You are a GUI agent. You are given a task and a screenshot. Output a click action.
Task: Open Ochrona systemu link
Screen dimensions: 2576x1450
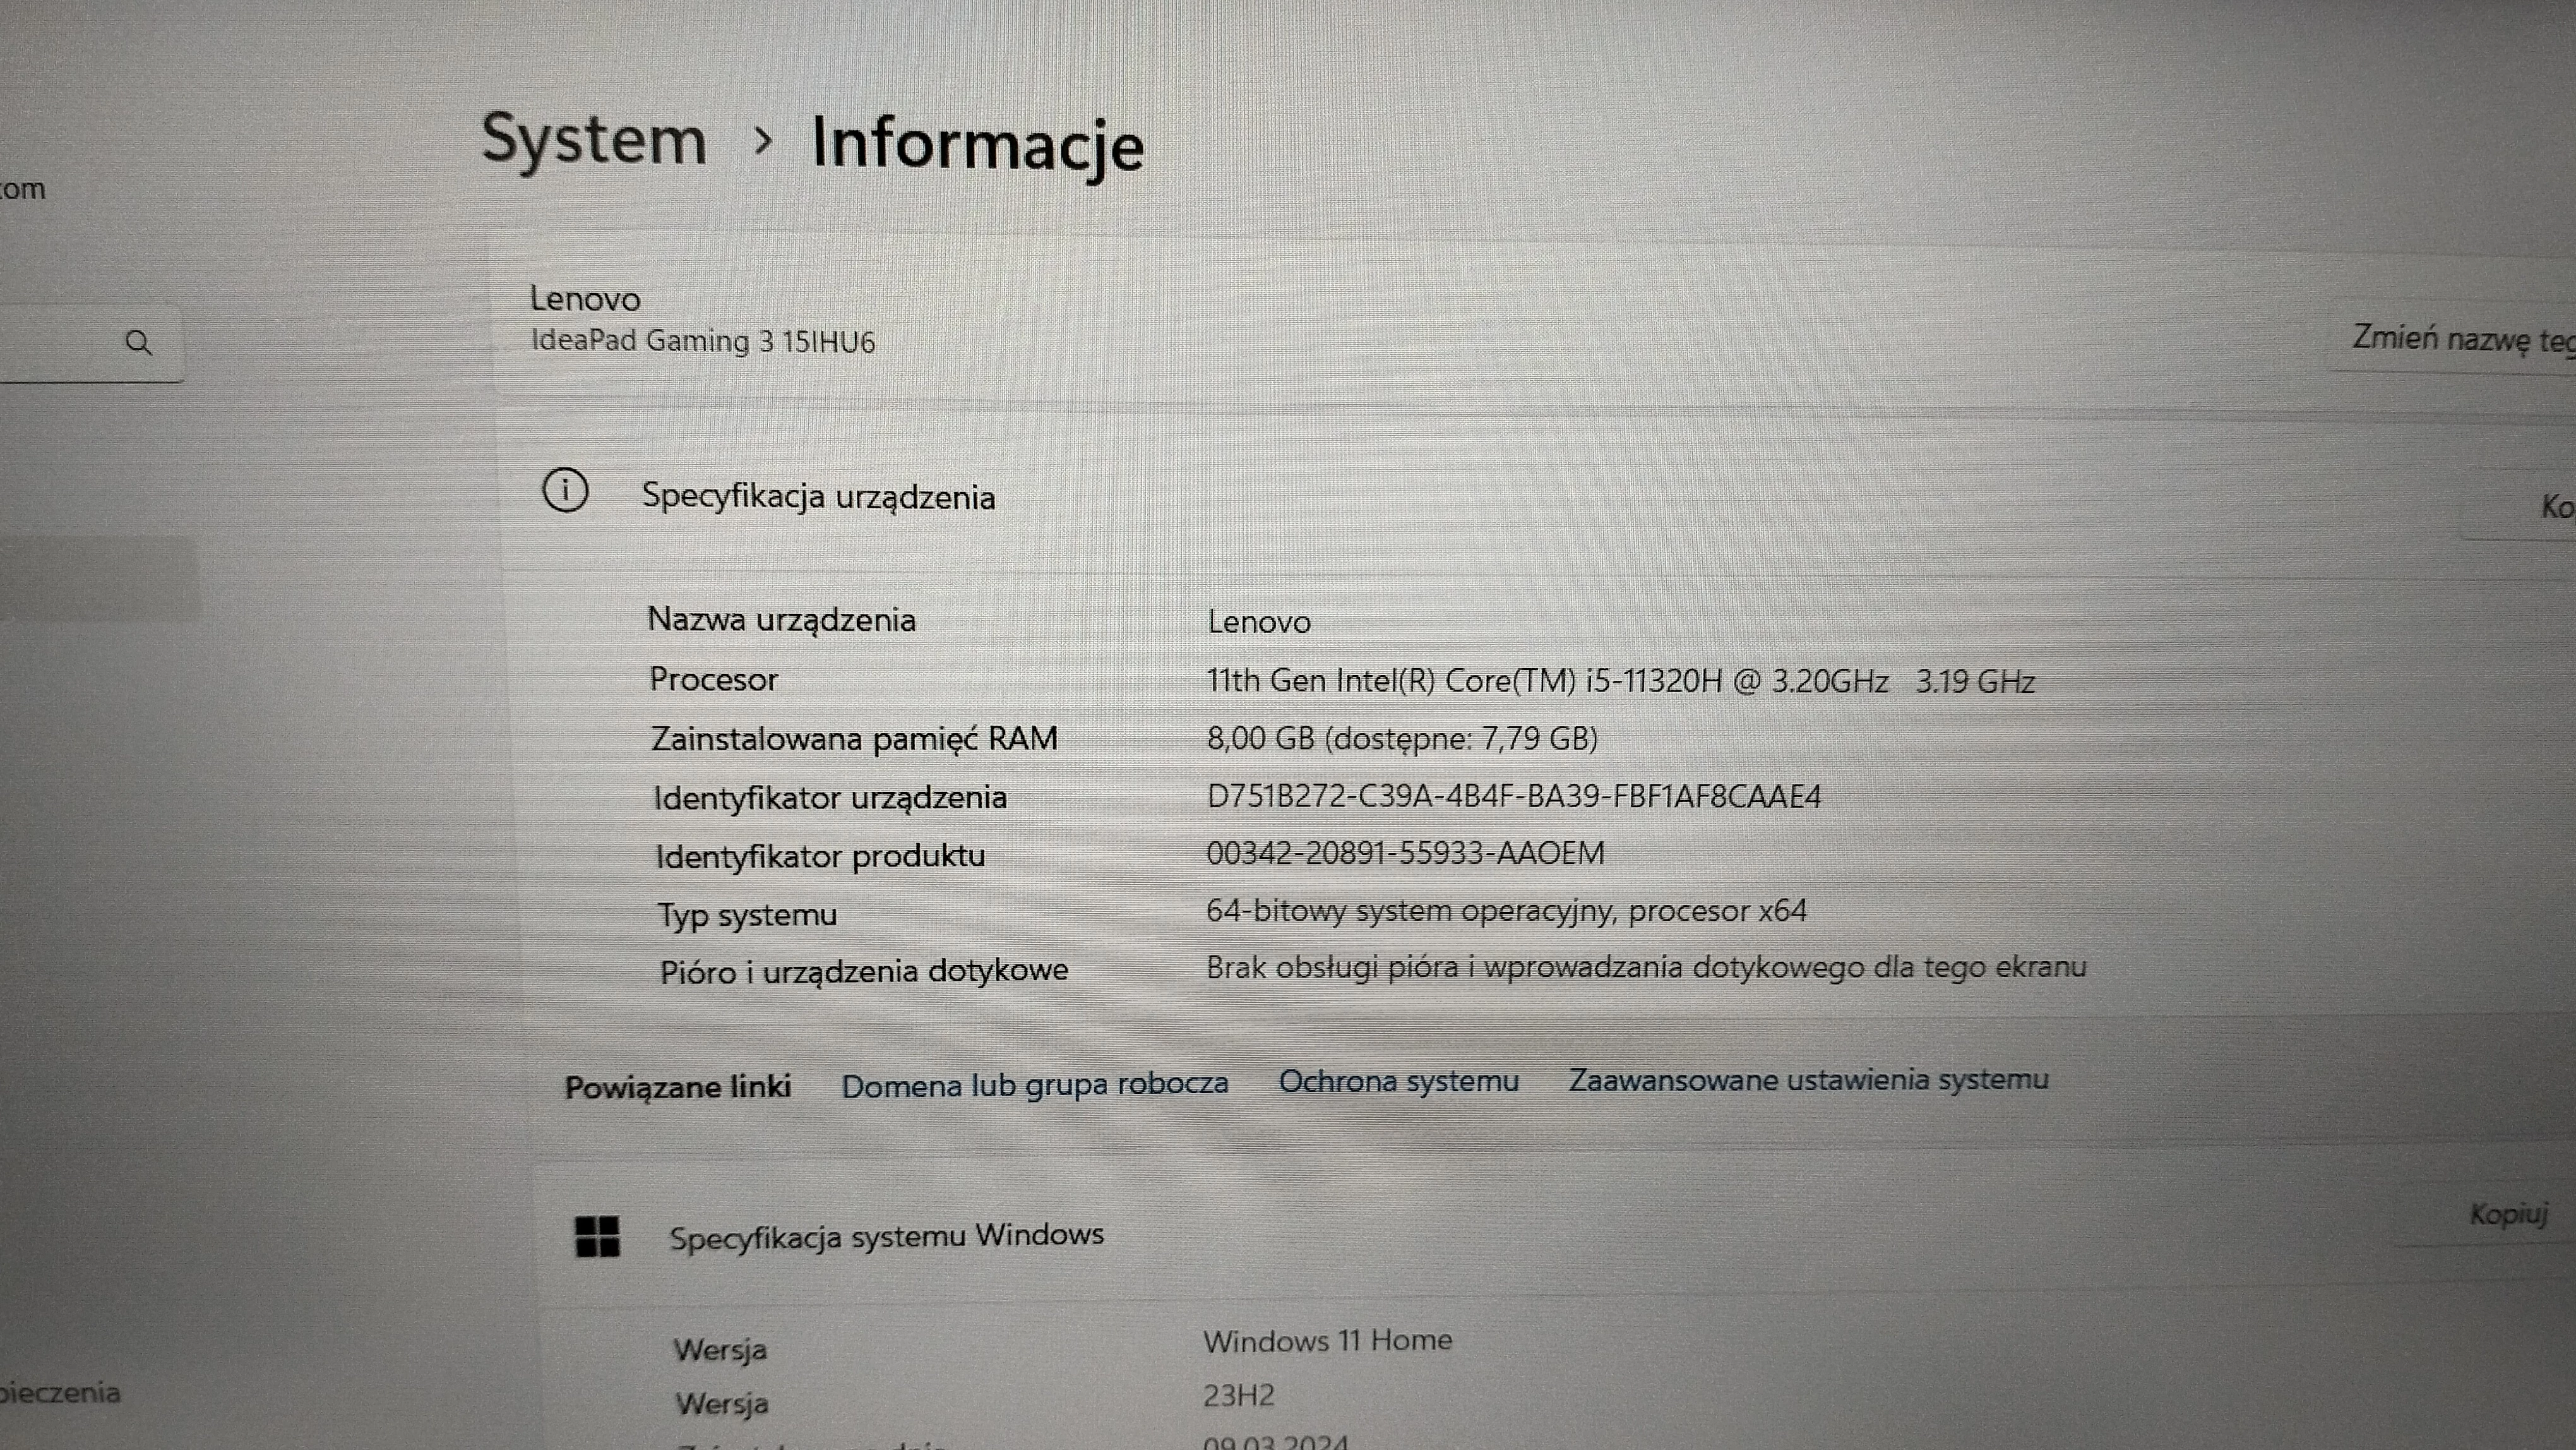[x=1398, y=1081]
